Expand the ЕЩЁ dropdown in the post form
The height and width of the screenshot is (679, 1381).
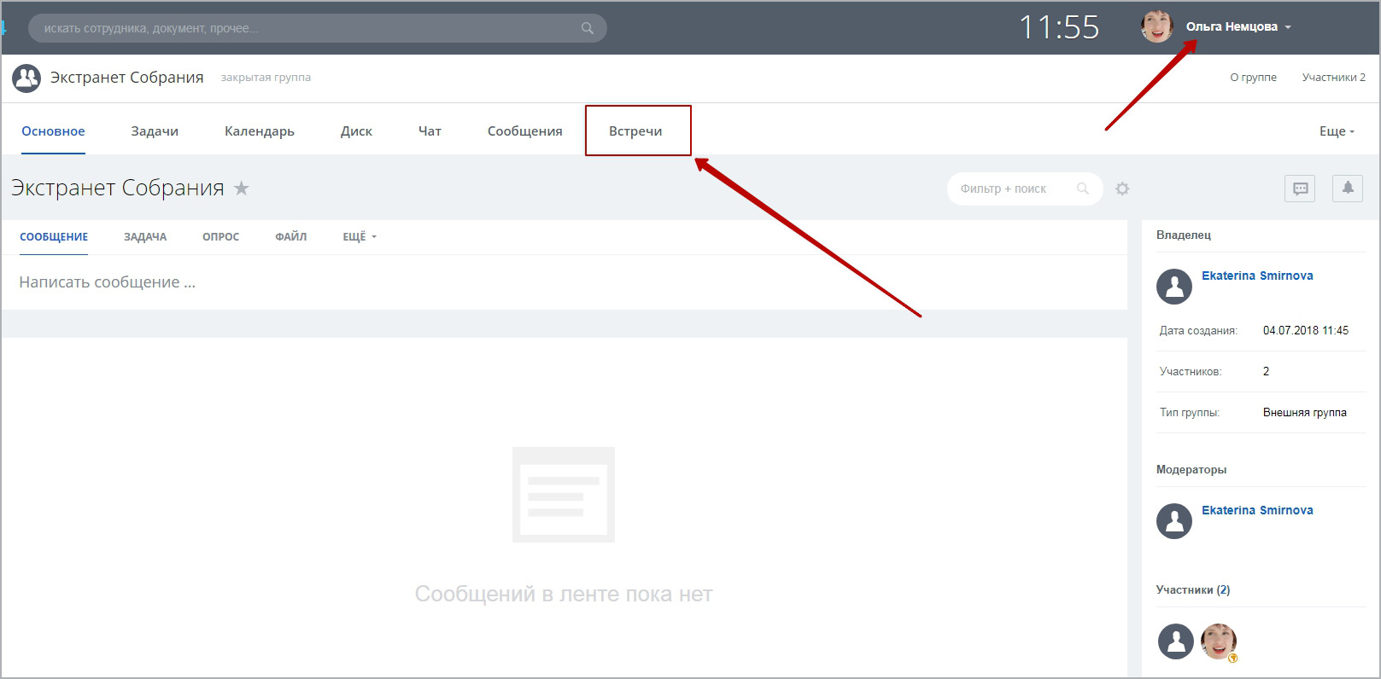point(359,237)
